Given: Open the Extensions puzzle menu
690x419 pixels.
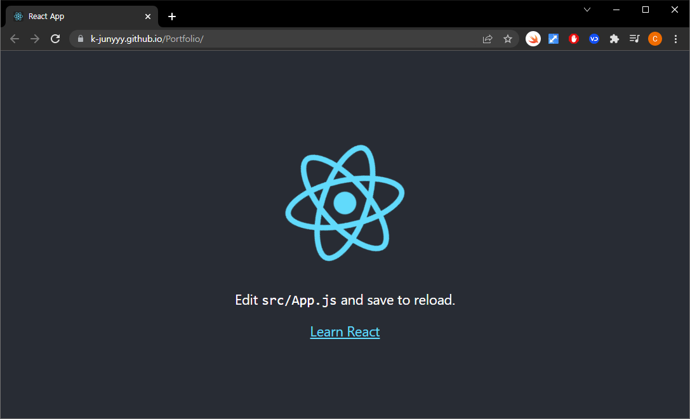Looking at the screenshot, I should 614,39.
